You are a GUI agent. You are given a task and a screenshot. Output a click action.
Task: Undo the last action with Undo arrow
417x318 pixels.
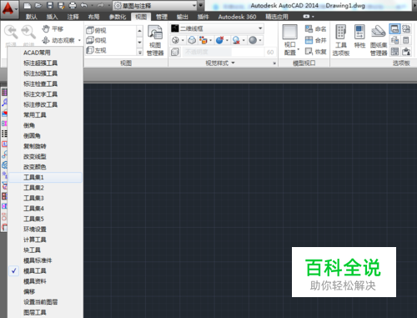coord(83,5)
